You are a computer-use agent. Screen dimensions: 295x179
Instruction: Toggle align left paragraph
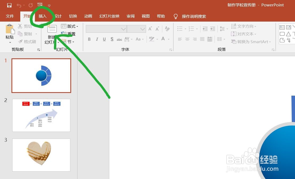180,39
